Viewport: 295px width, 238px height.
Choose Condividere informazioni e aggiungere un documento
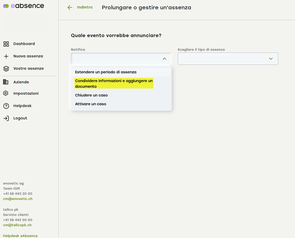114,83
